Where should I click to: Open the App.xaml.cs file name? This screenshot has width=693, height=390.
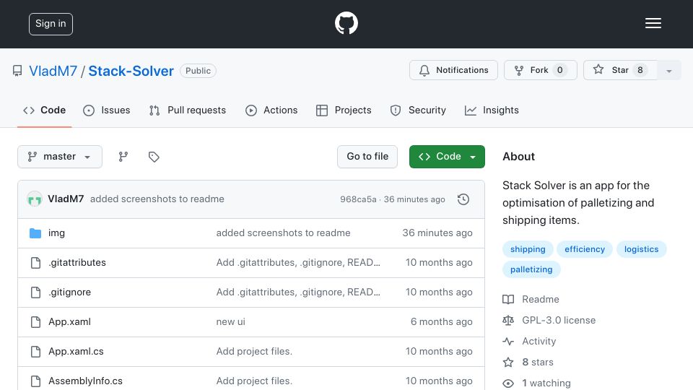pyautogui.click(x=76, y=352)
